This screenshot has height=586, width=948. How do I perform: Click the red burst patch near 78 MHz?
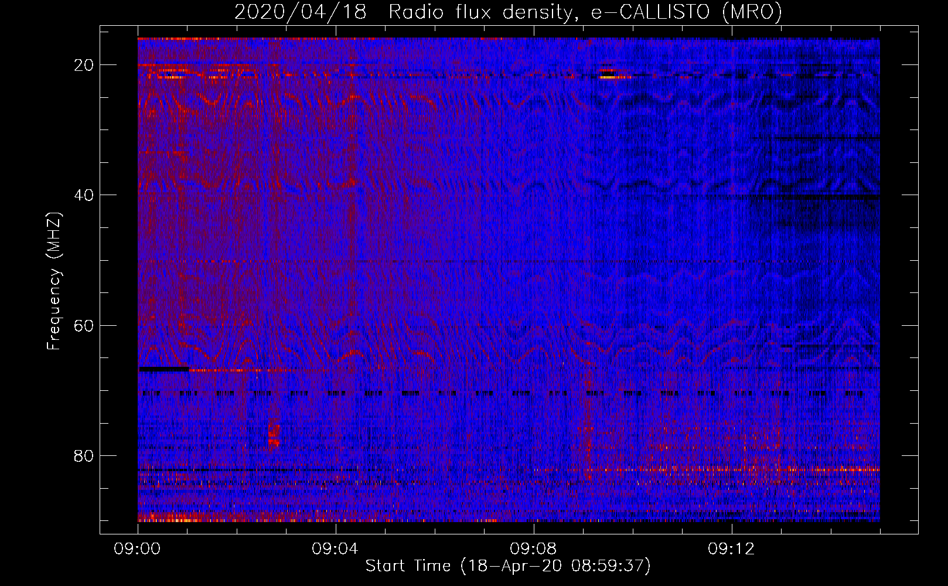tap(274, 436)
